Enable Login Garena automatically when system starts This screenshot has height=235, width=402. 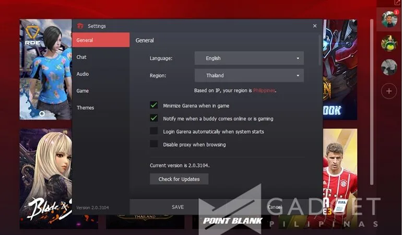pos(154,131)
